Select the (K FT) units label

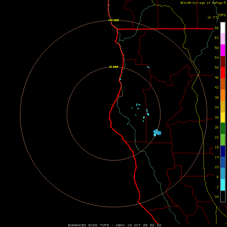tap(213, 17)
